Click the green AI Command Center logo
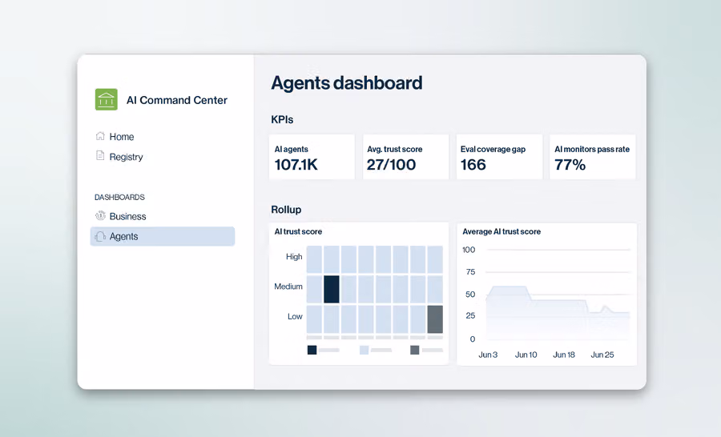The height and width of the screenshot is (437, 721). (x=107, y=99)
